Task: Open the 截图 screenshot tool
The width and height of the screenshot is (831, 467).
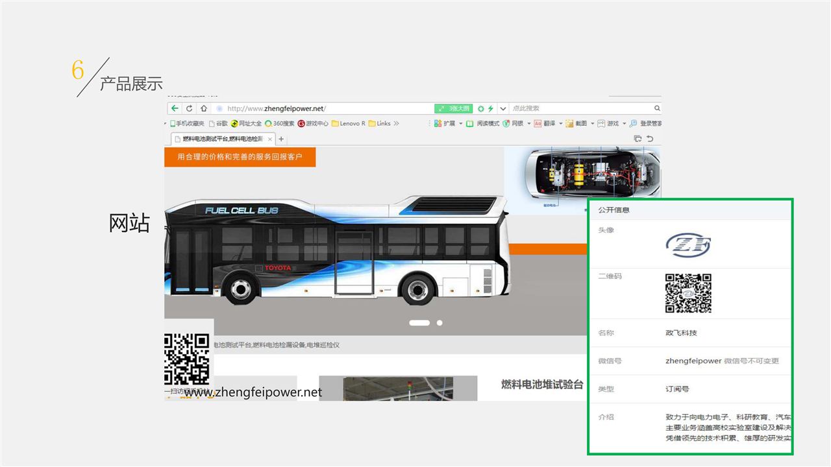Action: (x=576, y=123)
